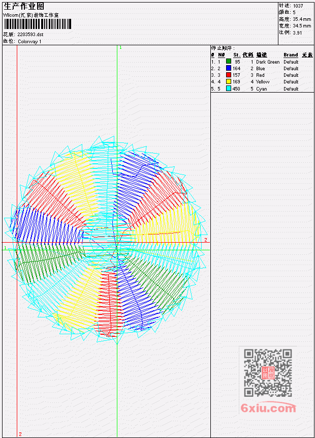Select the Yellow color swatch
This screenshot has width=315, height=438.
229,81
